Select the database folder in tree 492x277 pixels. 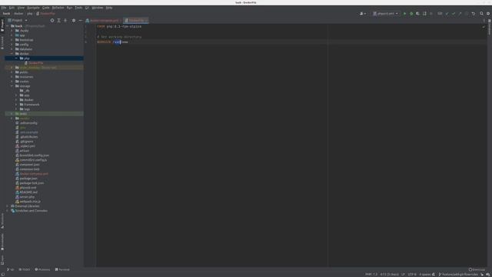(25, 49)
